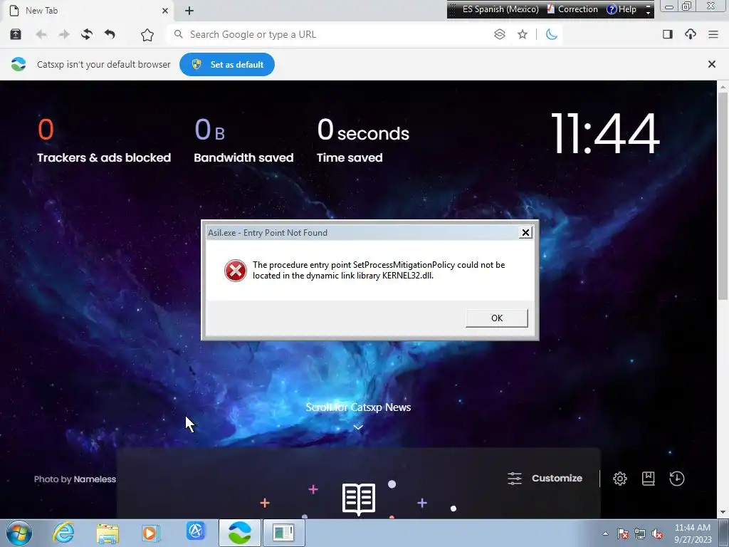This screenshot has height=547, width=729.
Task: Click the 11:44 clock display
Action: pyautogui.click(x=605, y=133)
